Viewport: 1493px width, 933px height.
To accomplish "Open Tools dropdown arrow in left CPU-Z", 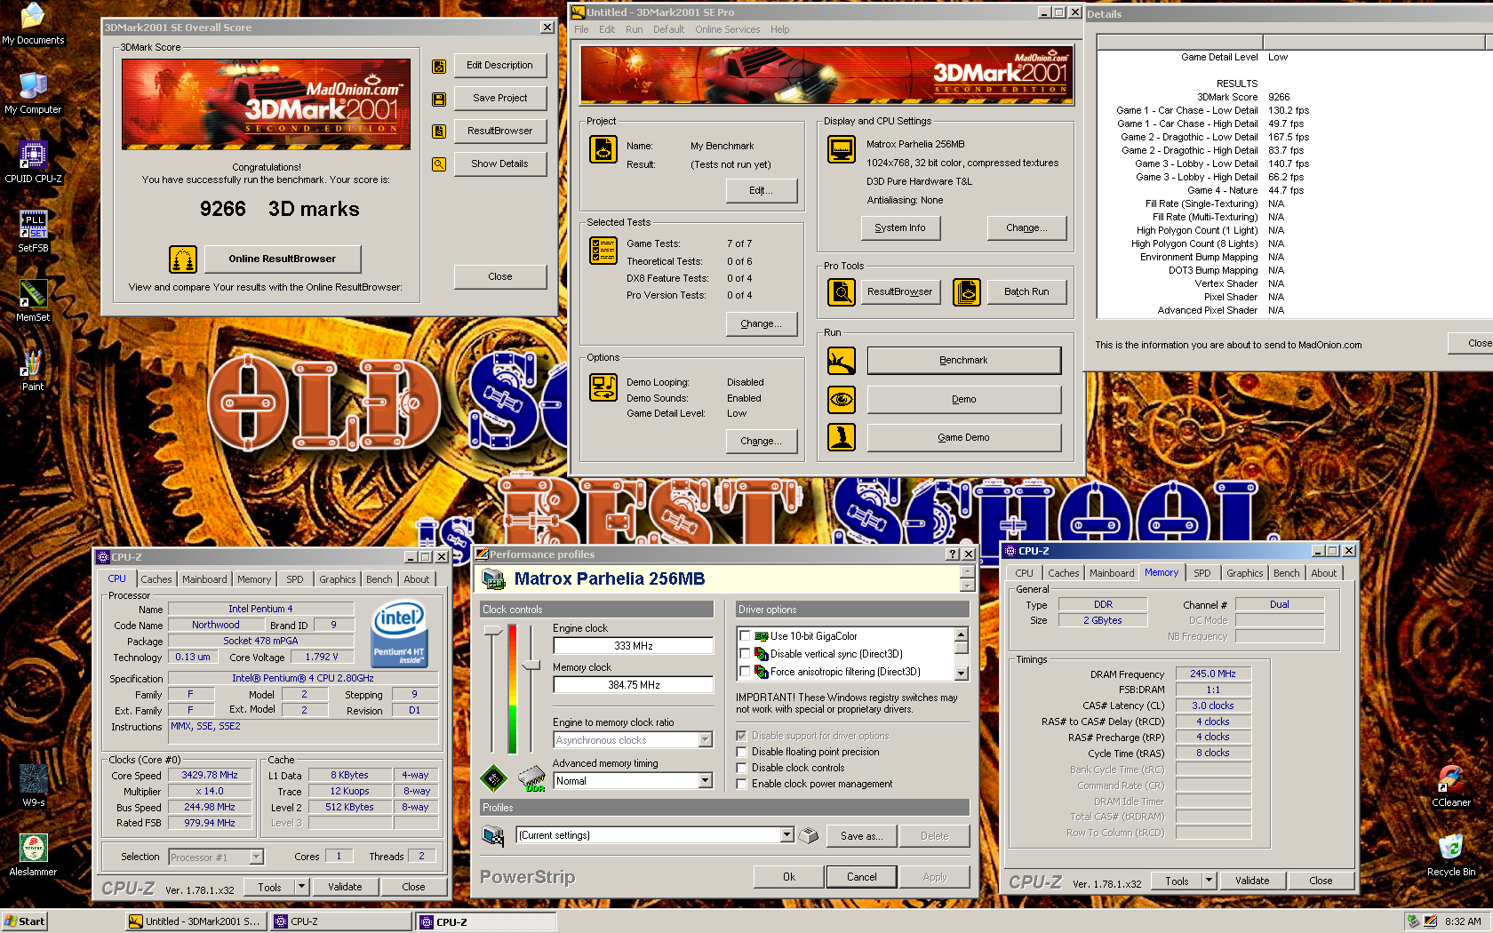I will (302, 887).
